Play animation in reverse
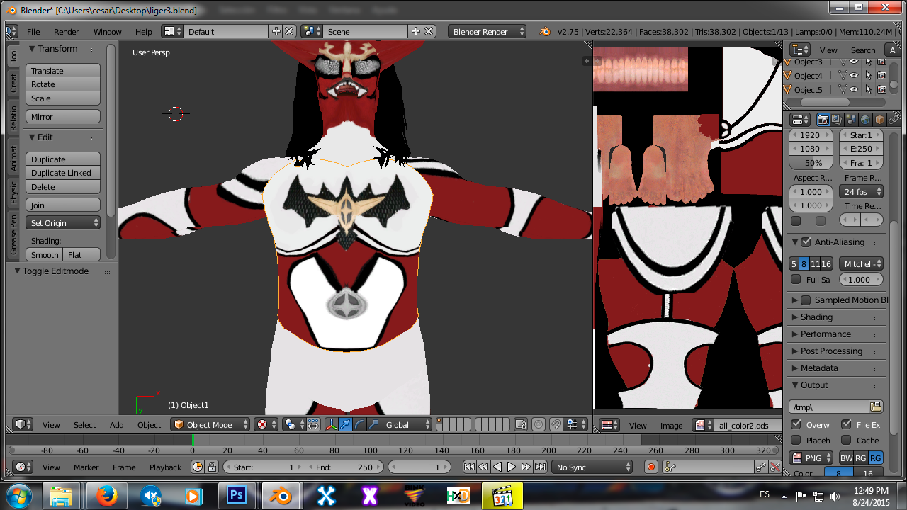This screenshot has width=907, height=510. [497, 467]
